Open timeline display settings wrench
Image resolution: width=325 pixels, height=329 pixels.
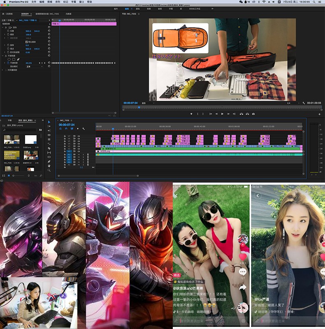pos(84,129)
